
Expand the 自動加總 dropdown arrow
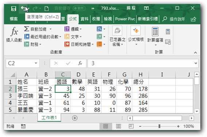pyautogui.click(x=50, y=29)
